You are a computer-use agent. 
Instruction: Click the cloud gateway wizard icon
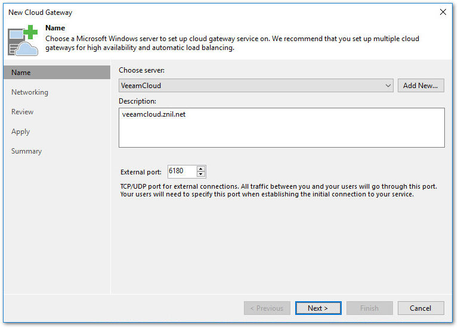23,40
